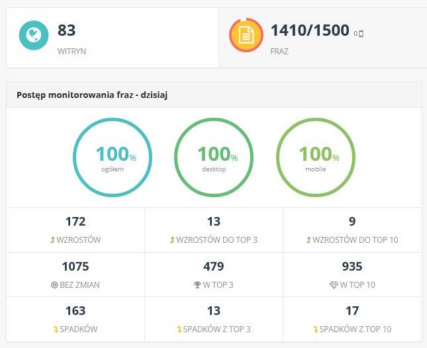Open the 83 WITRYN summary card
The height and width of the screenshot is (348, 427).
(113, 38)
